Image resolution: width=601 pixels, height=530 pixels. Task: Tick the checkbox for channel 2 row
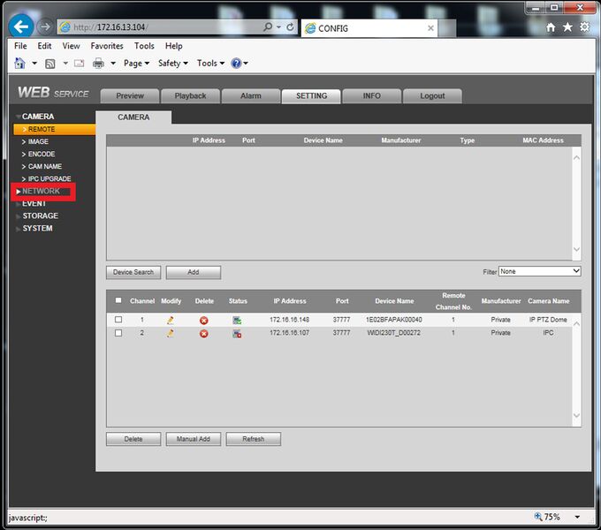(x=118, y=333)
